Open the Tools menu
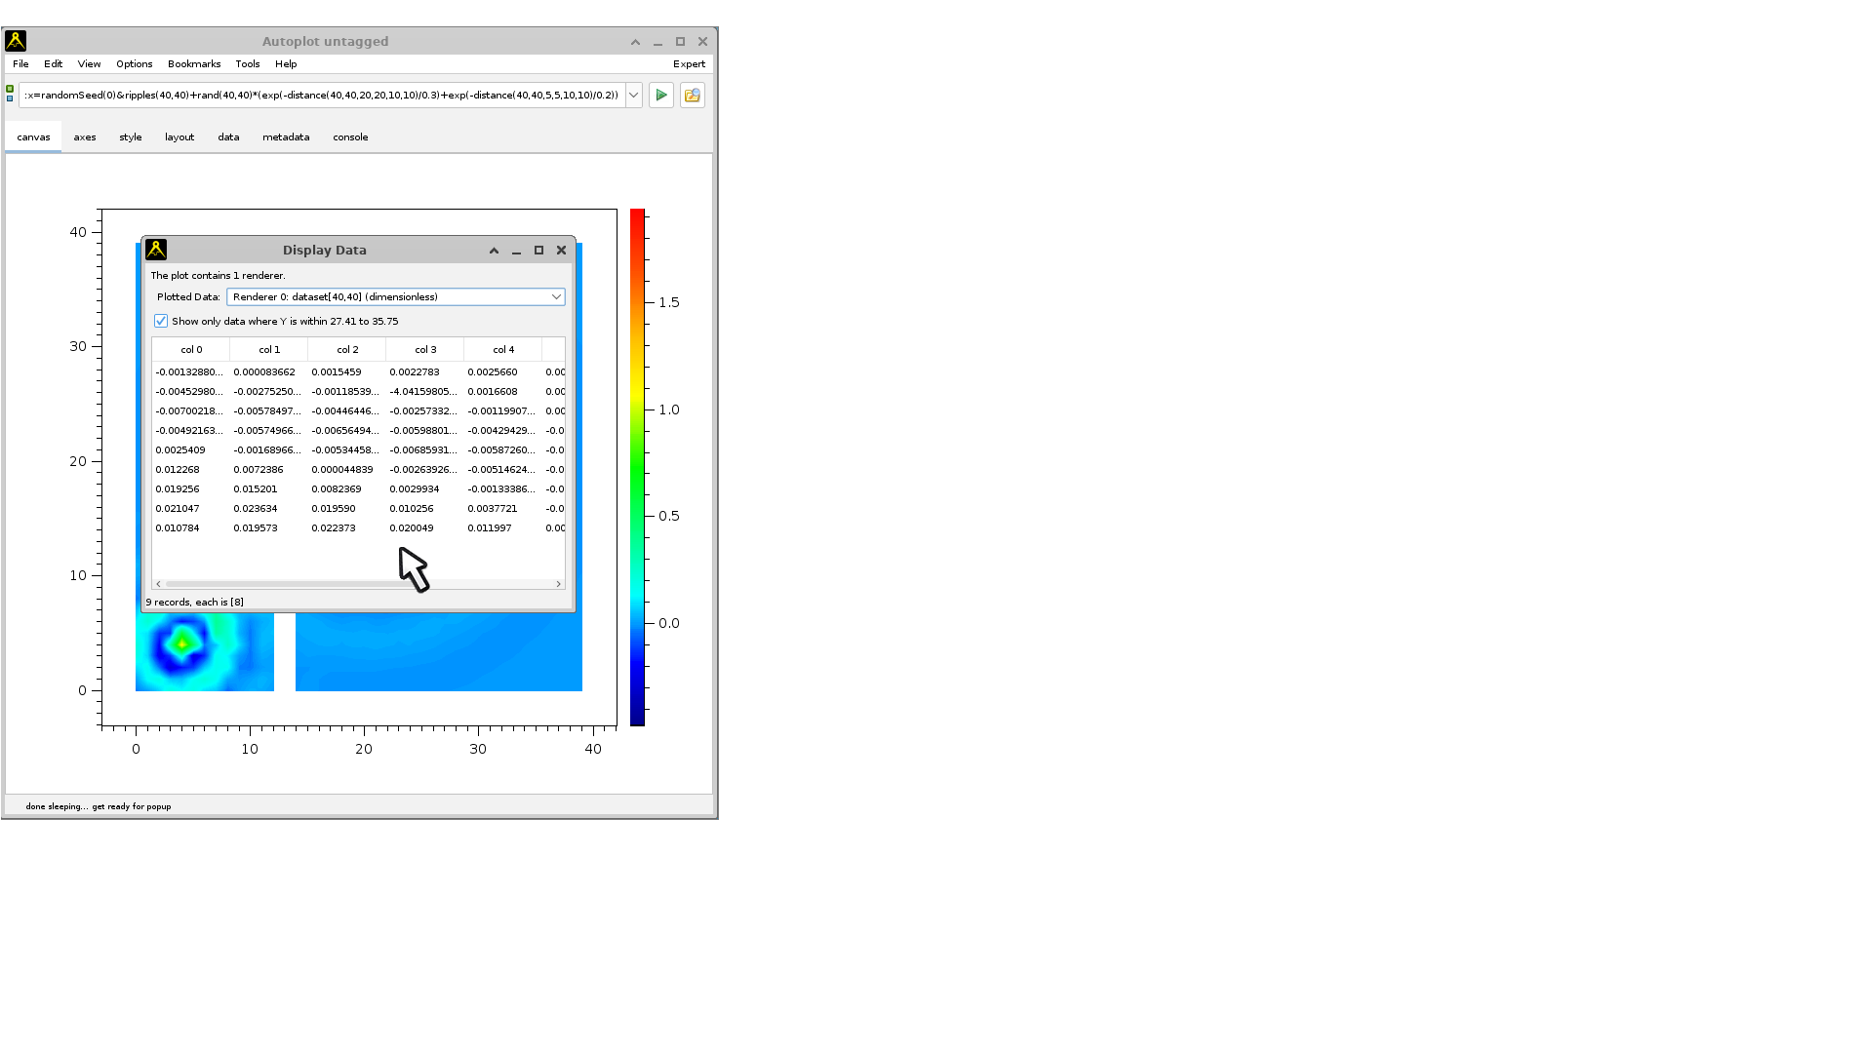The image size is (1873, 1053). click(247, 64)
